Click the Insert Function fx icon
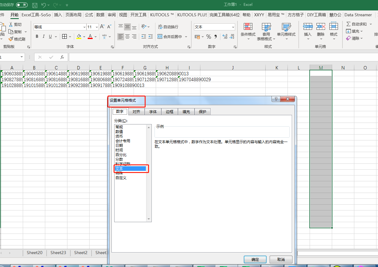 point(62,57)
